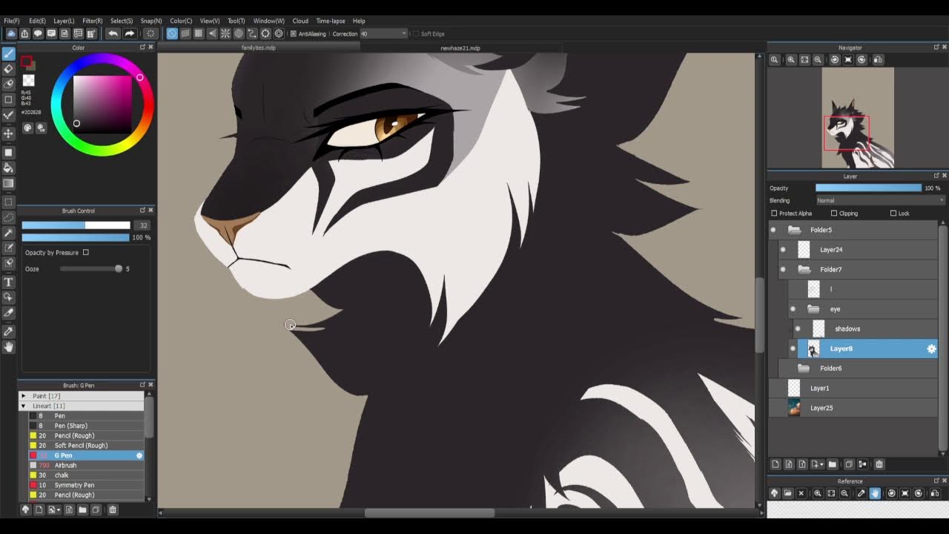Click the Undo arrow in toolbar

point(113,33)
